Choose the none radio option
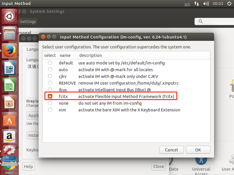Image resolution: width=234 pixels, height=175 pixels. point(50,103)
